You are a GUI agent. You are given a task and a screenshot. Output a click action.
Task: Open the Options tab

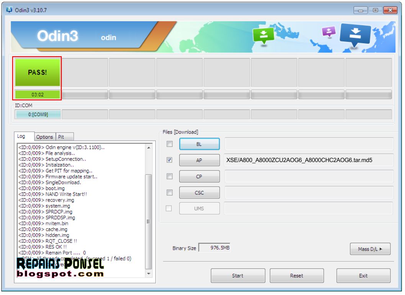coord(44,137)
